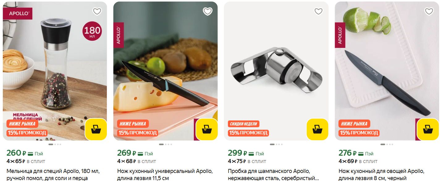
Task: Click the НИЖЕ РЫНКА badge on vegetable knife
Action: [354, 124]
